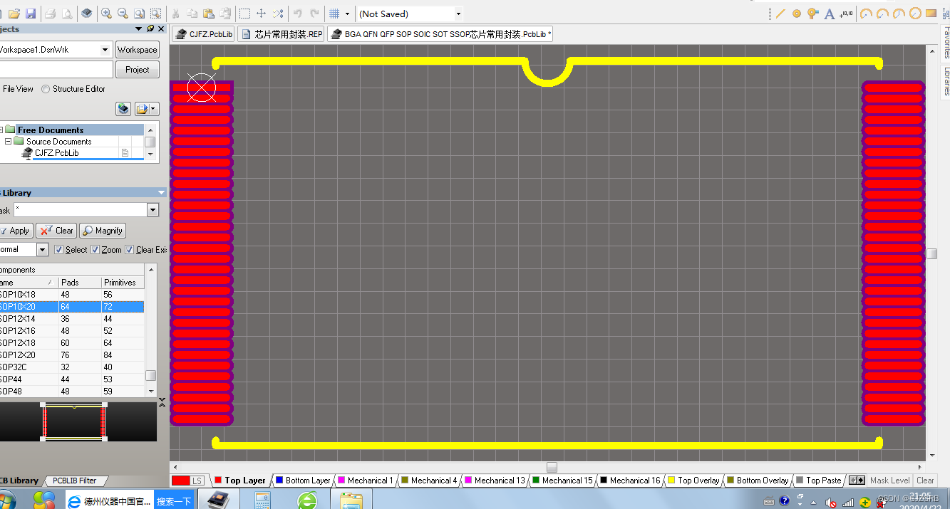
Task: Switch to the BGA QFN QFP SOP PcbLib tab
Action: pyautogui.click(x=440, y=34)
